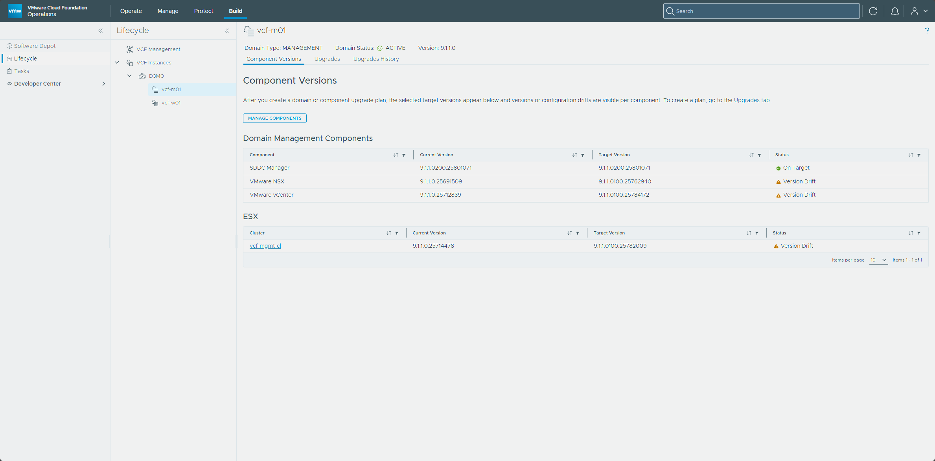Click the Search input field
The height and width of the screenshot is (461, 935).
coord(761,11)
